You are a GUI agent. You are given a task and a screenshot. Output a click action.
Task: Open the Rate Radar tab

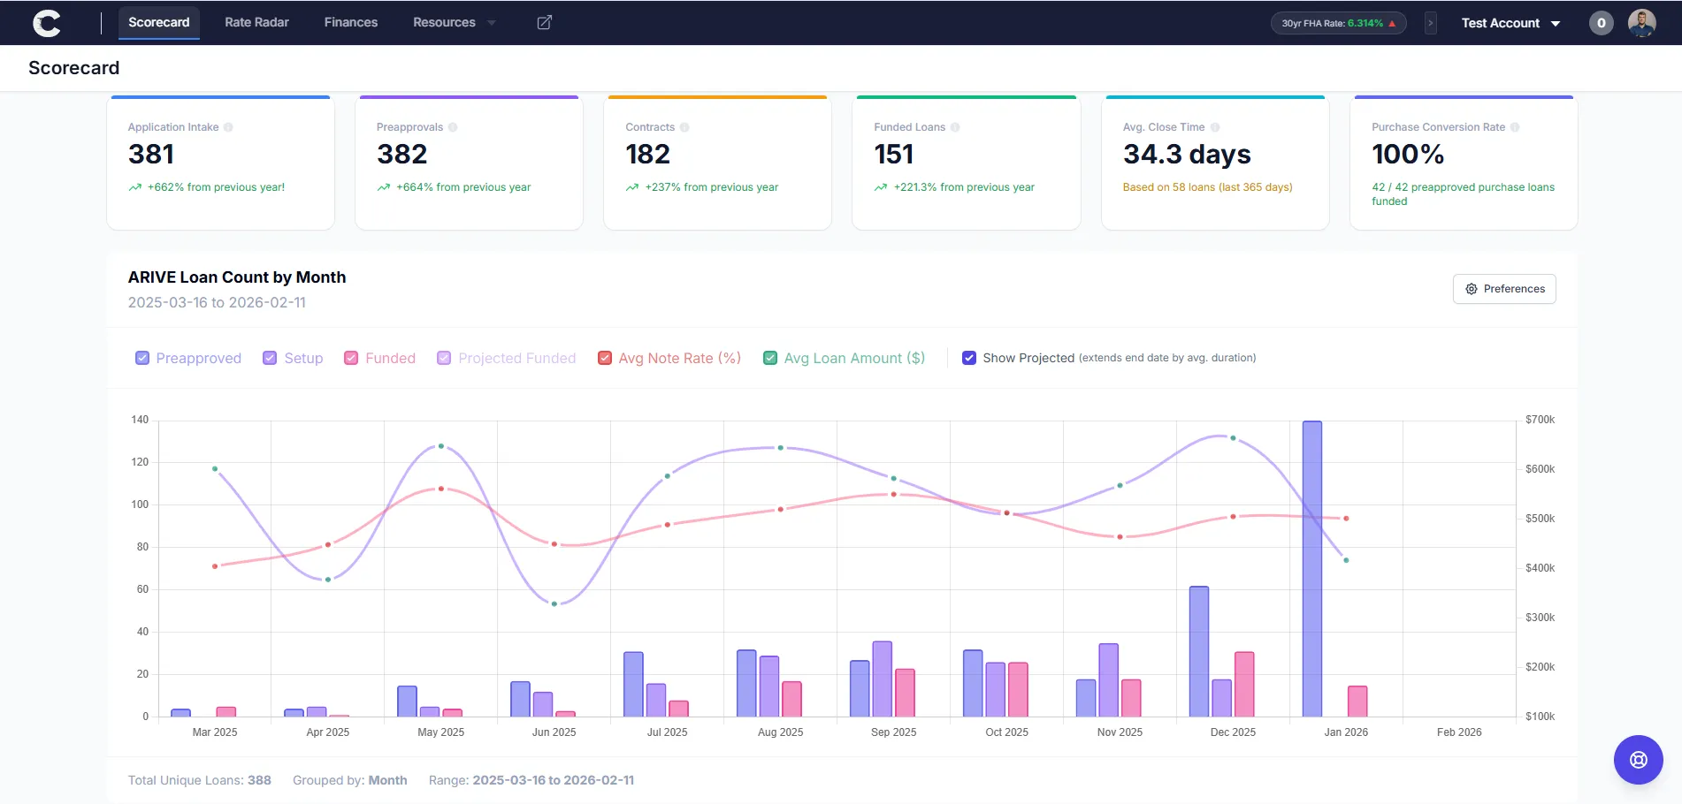pyautogui.click(x=256, y=22)
